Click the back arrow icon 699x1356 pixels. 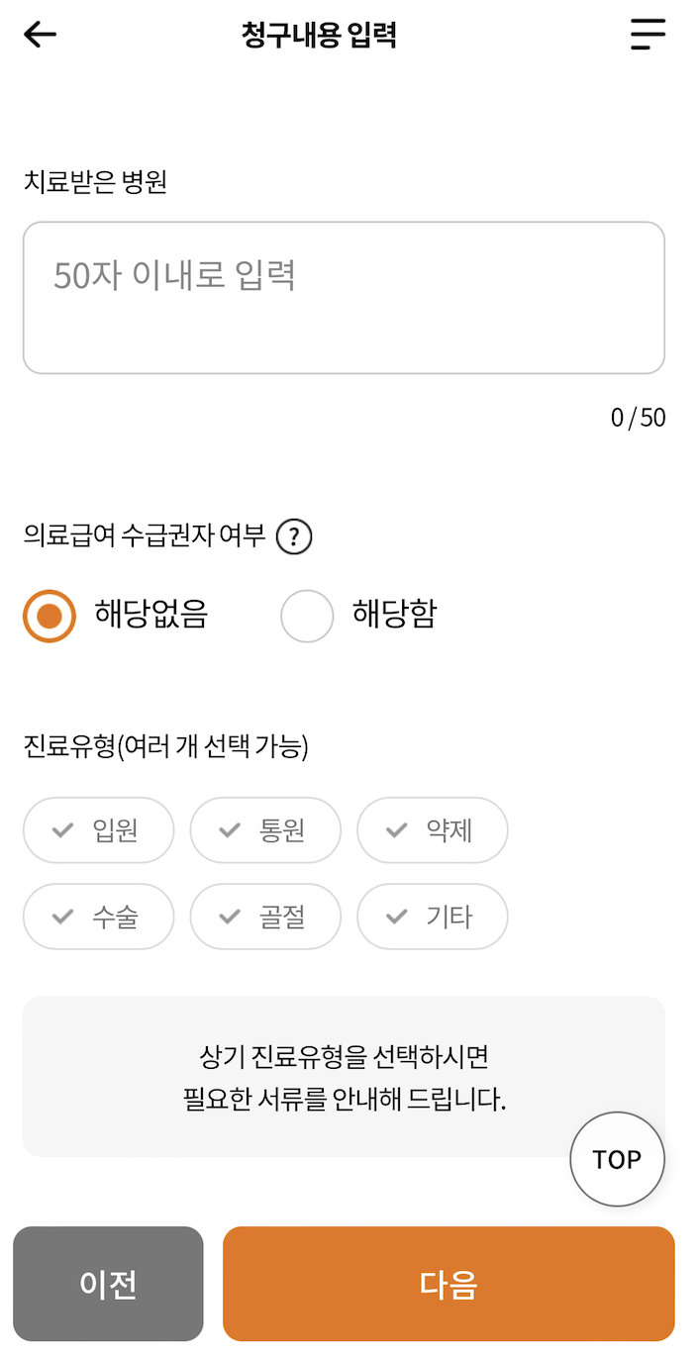pyautogui.click(x=39, y=34)
